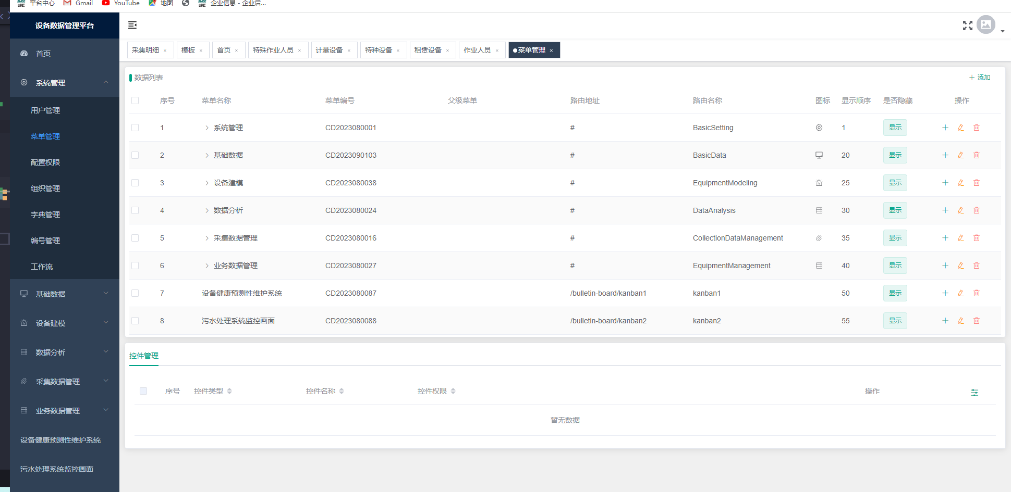This screenshot has height=492, width=1011.
Task: Edit the 设备建模 menu row
Action: coord(961,183)
